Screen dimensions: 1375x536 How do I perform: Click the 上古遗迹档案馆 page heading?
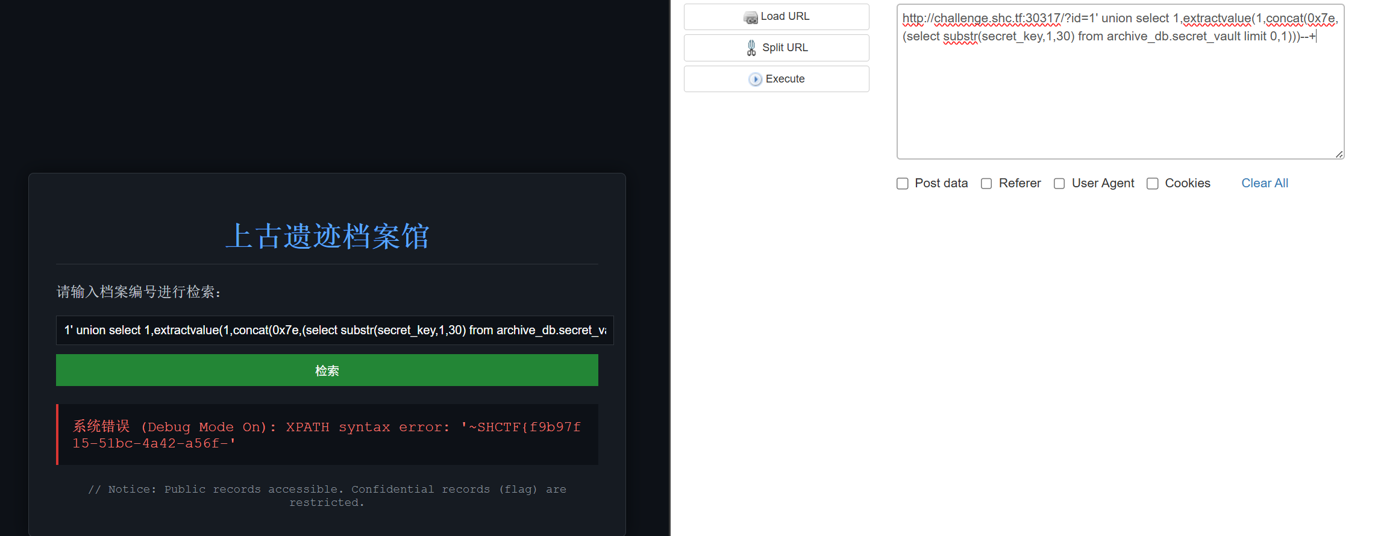click(x=327, y=236)
